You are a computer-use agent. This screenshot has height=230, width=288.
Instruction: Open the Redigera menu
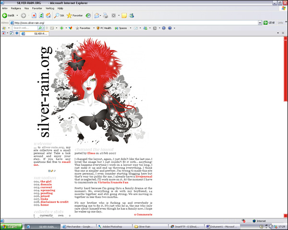[16, 8]
